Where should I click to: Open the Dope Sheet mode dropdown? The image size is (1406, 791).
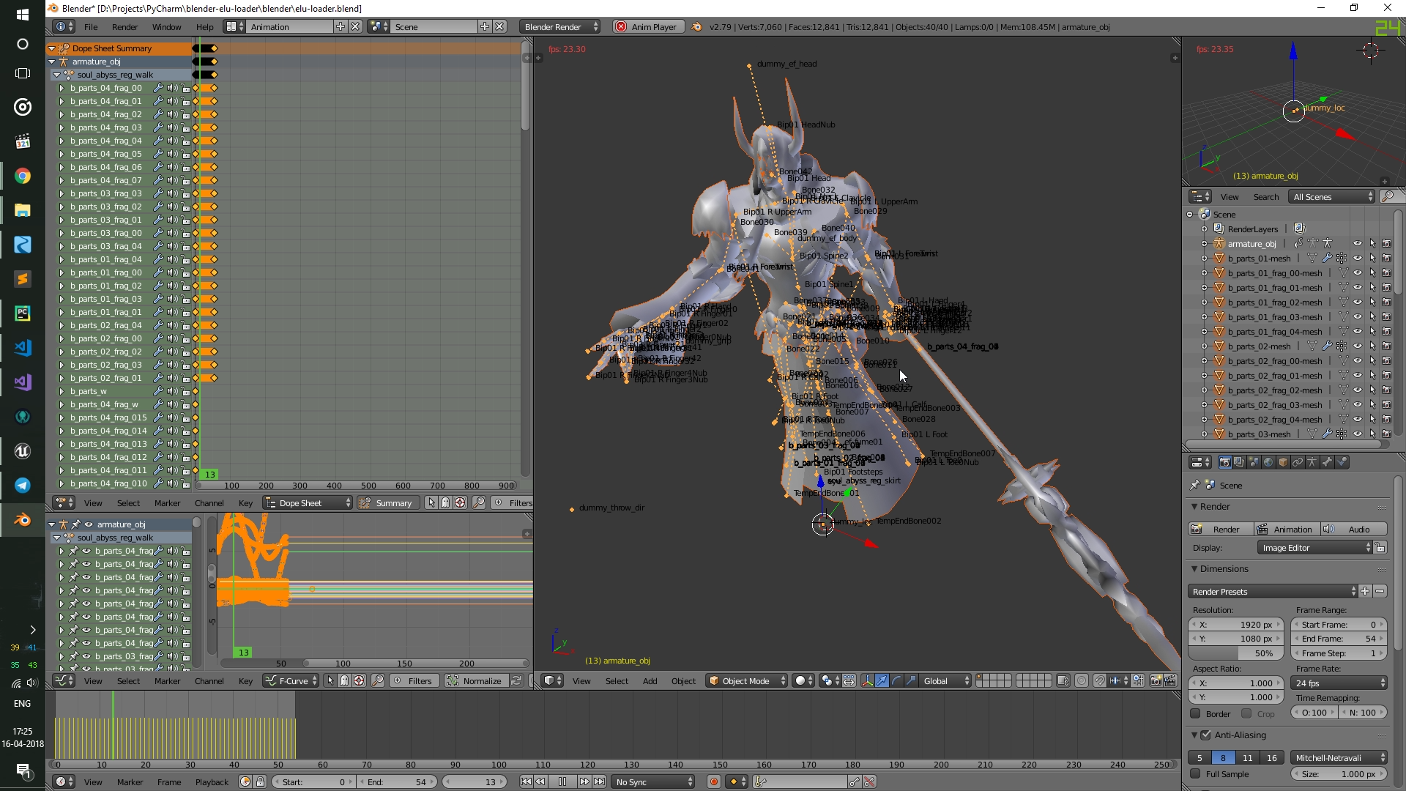pos(308,502)
